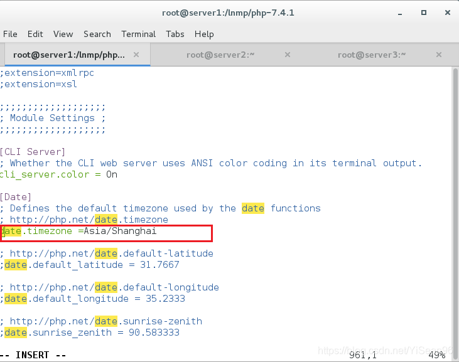The height and width of the screenshot is (362, 459).
Task: Switch to the root@server2:~ tab
Action: [x=220, y=55]
